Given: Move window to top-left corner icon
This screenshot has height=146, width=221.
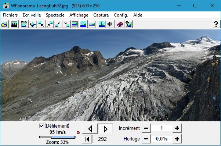Looking at the screenshot, I should coord(41,24).
